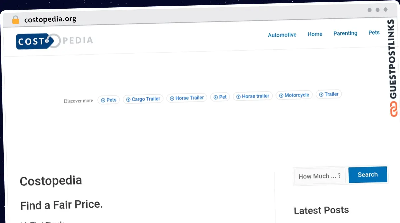This screenshot has width=400, height=223.
Task: Open the lowercase Horse trailer suggestion chip
Action: click(x=253, y=96)
